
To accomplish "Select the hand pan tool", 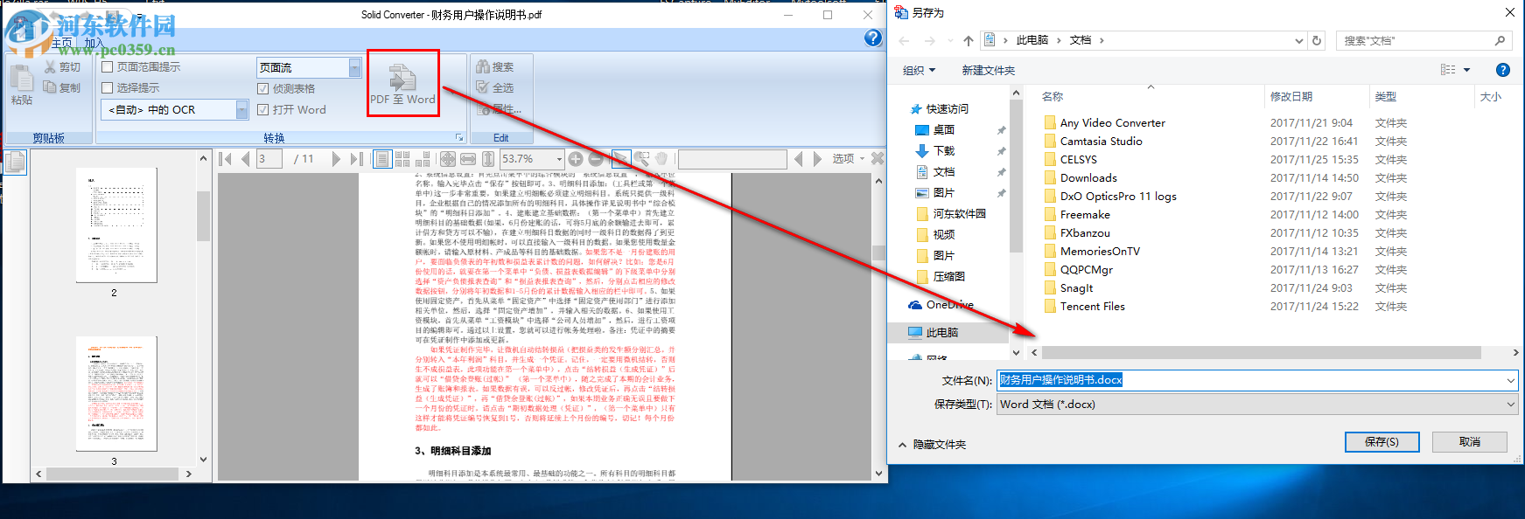I will (662, 159).
